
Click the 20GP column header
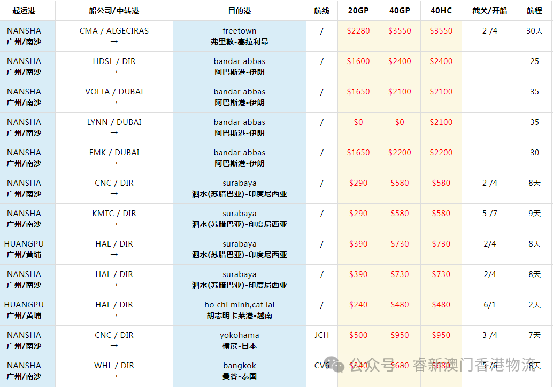coord(358,11)
